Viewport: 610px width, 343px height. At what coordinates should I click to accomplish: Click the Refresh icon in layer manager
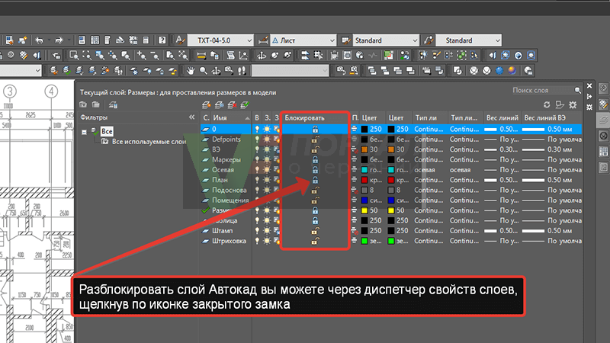tap(547, 105)
